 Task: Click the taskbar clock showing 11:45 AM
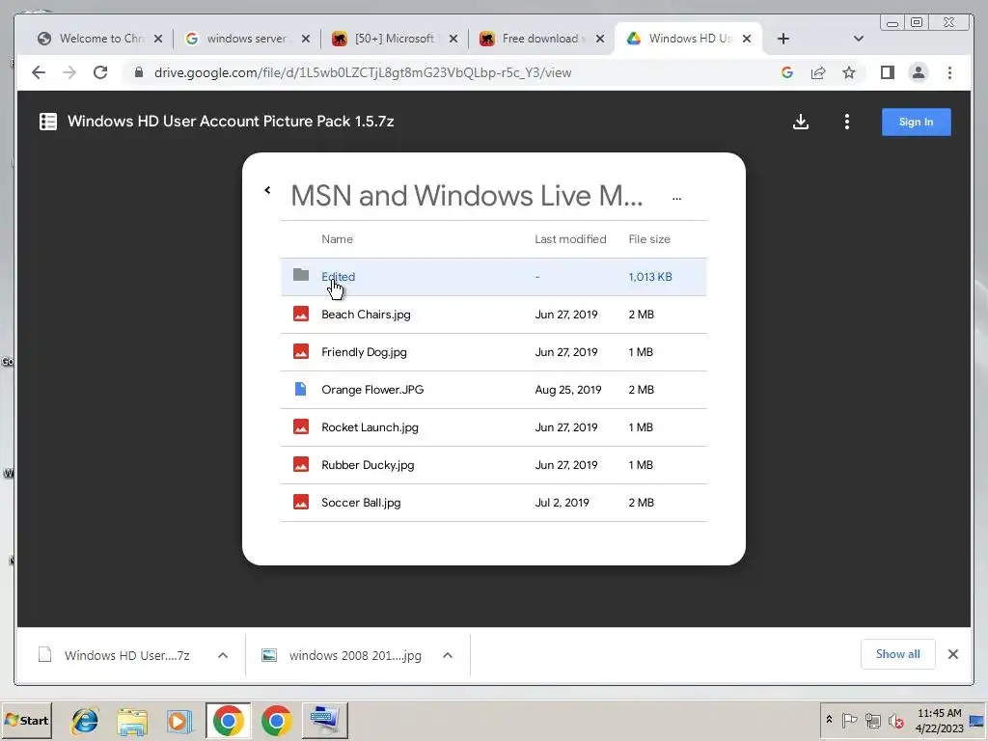pos(940,713)
